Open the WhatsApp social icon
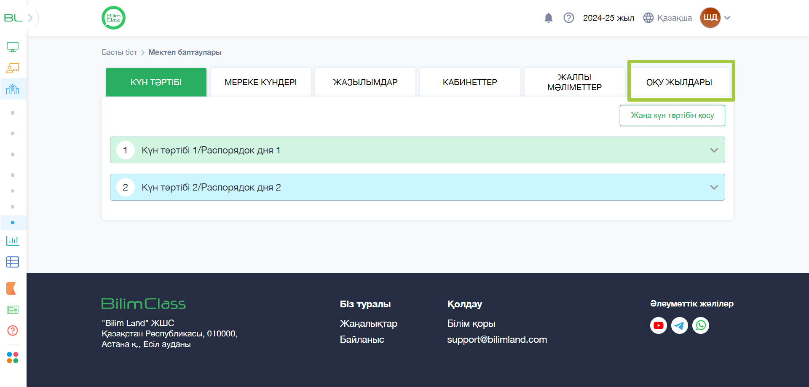 (x=701, y=325)
